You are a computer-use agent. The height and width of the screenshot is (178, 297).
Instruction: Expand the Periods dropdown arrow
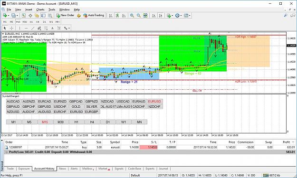(181, 16)
